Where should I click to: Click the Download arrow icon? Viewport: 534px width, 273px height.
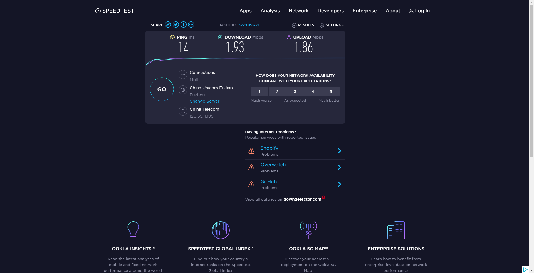coord(220,37)
